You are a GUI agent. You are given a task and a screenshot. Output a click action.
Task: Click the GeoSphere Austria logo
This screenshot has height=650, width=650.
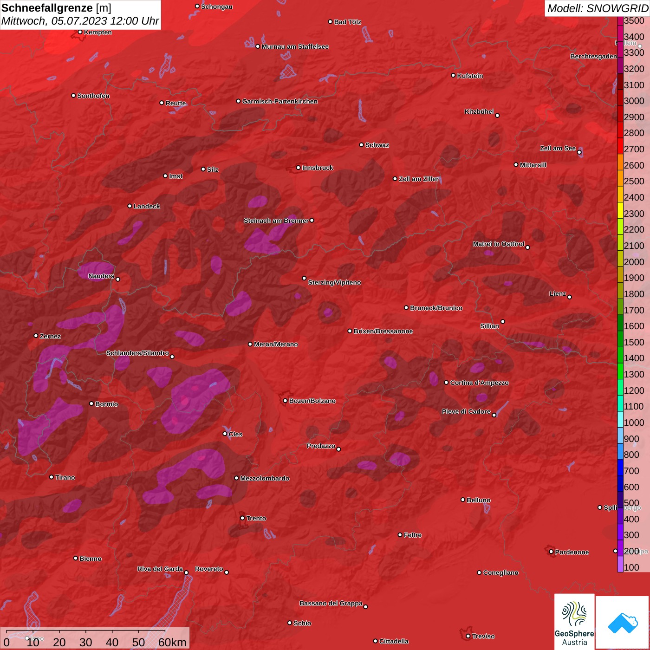point(574,621)
